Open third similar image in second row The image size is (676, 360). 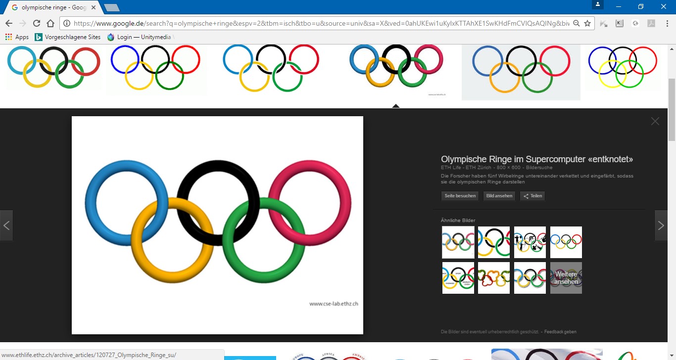pyautogui.click(x=530, y=278)
